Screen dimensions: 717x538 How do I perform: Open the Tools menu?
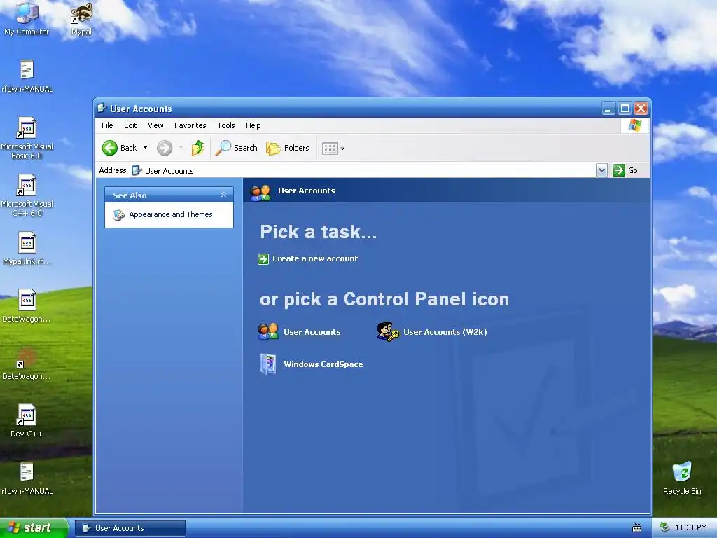226,125
